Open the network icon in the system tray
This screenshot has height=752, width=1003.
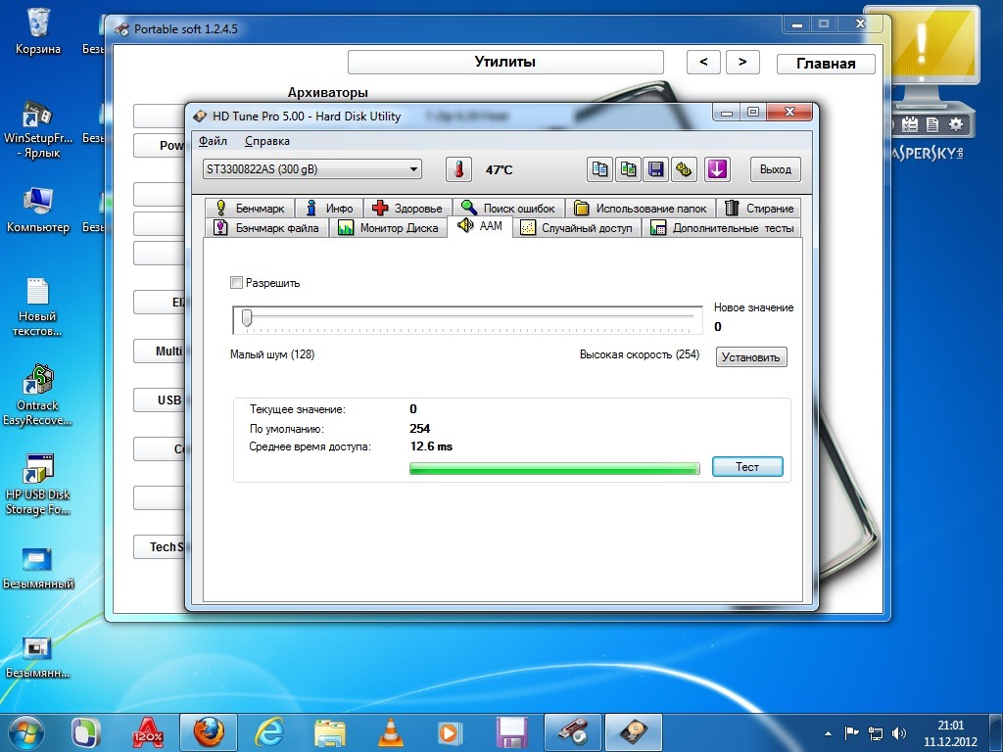tap(875, 733)
